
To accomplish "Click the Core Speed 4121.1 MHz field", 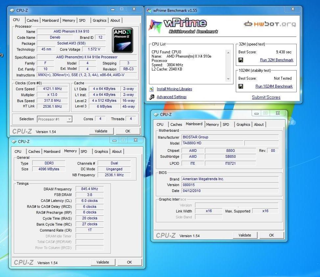I will click(52, 89).
